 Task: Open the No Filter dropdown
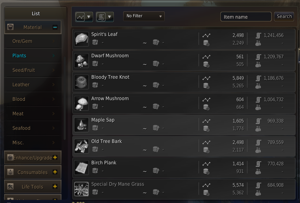tap(144, 16)
